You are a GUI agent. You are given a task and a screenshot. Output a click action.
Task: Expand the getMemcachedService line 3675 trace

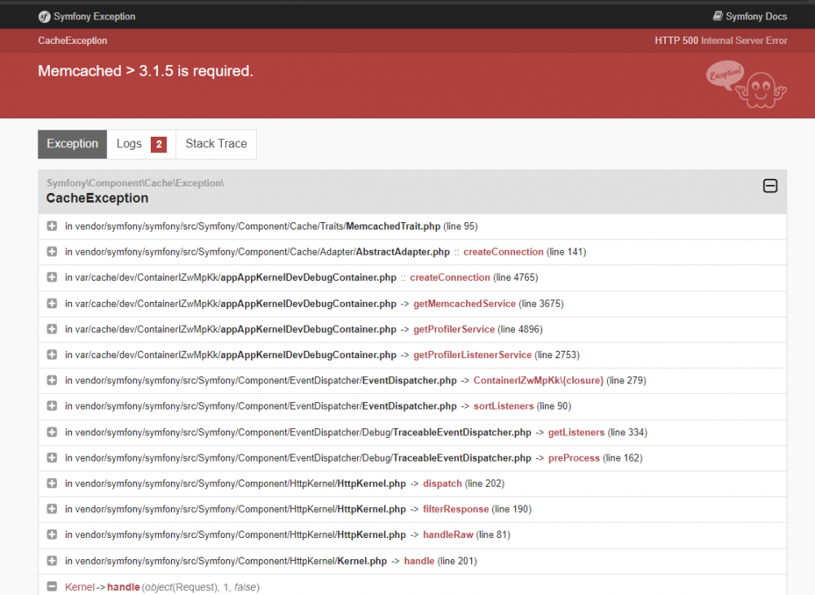coord(51,304)
